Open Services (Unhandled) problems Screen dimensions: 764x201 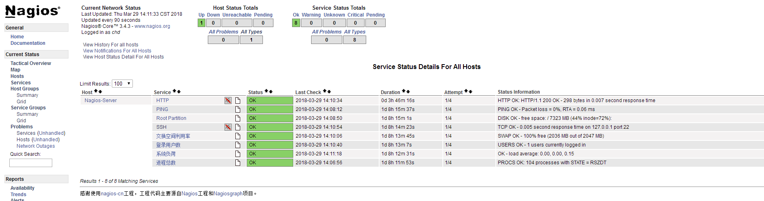coord(41,133)
